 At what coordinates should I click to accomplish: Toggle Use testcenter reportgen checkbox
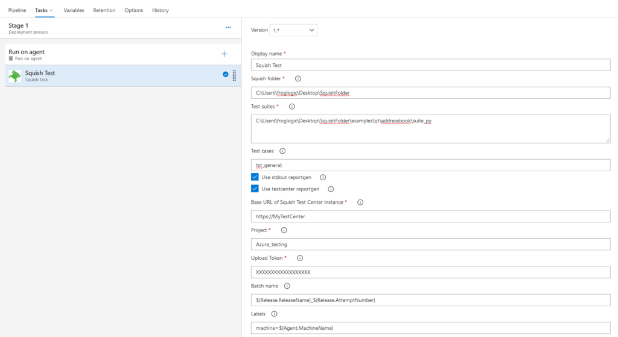coord(255,189)
